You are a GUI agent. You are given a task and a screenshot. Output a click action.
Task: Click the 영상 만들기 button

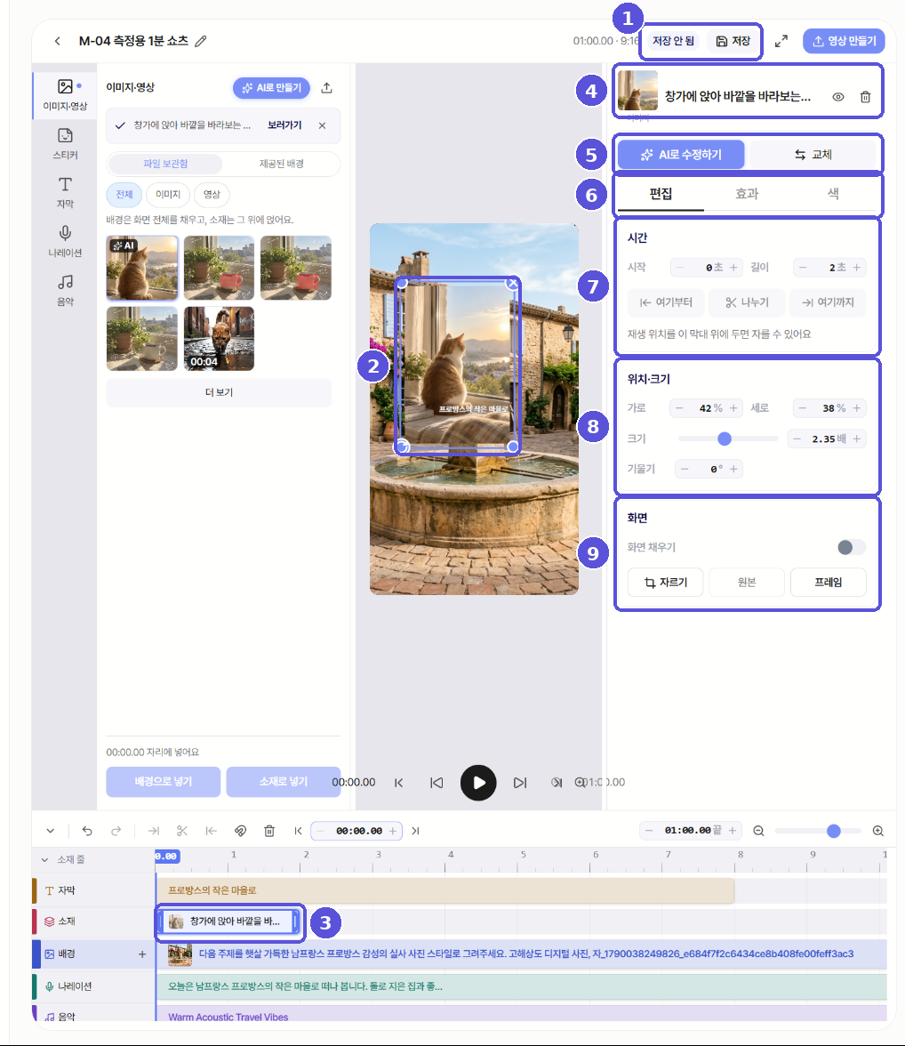pos(844,41)
